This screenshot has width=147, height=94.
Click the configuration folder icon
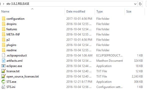pos(3,18)
